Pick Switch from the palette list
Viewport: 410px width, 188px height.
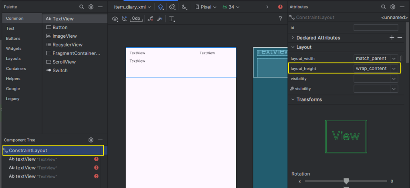click(75, 71)
